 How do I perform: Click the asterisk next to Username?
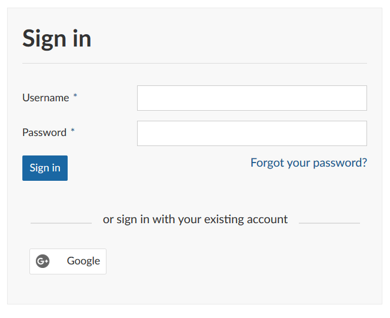point(75,97)
